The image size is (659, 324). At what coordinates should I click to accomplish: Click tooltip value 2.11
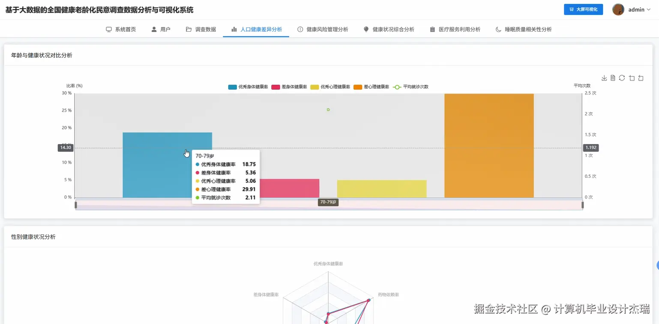click(x=250, y=197)
